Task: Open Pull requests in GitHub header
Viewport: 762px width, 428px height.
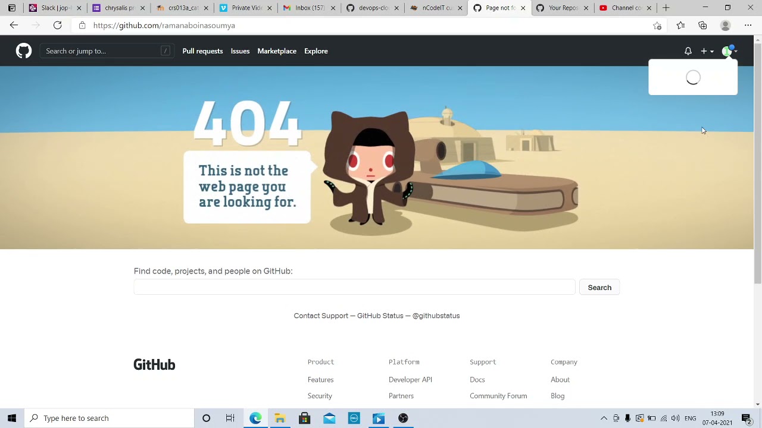Action: [x=202, y=51]
